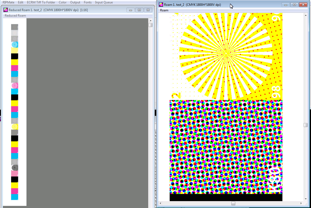Viewport: 311px width, 208px height.
Task: Click scroll up arrow in Roam 1 window
Action: 306,15
